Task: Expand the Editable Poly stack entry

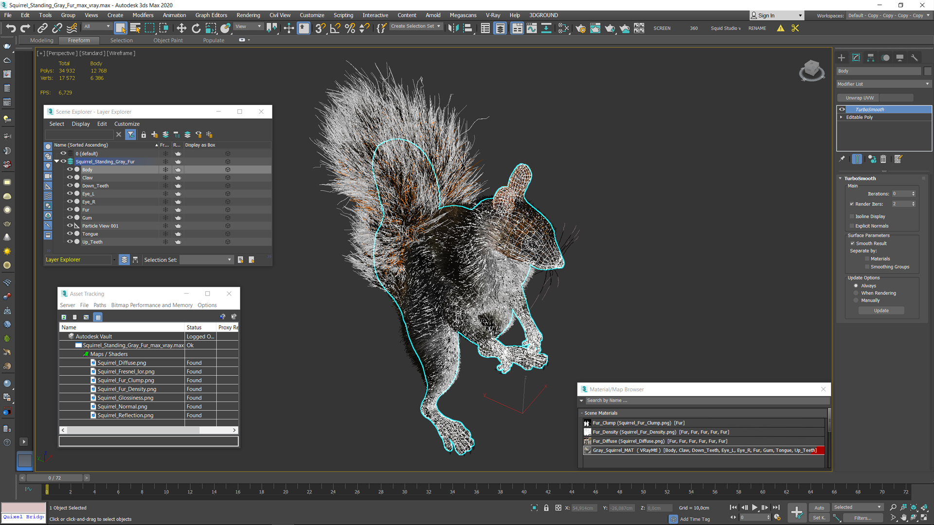Action: pyautogui.click(x=841, y=117)
